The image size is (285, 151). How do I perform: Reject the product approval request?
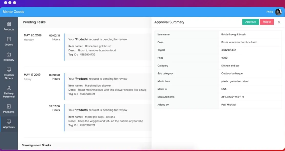coord(267,22)
